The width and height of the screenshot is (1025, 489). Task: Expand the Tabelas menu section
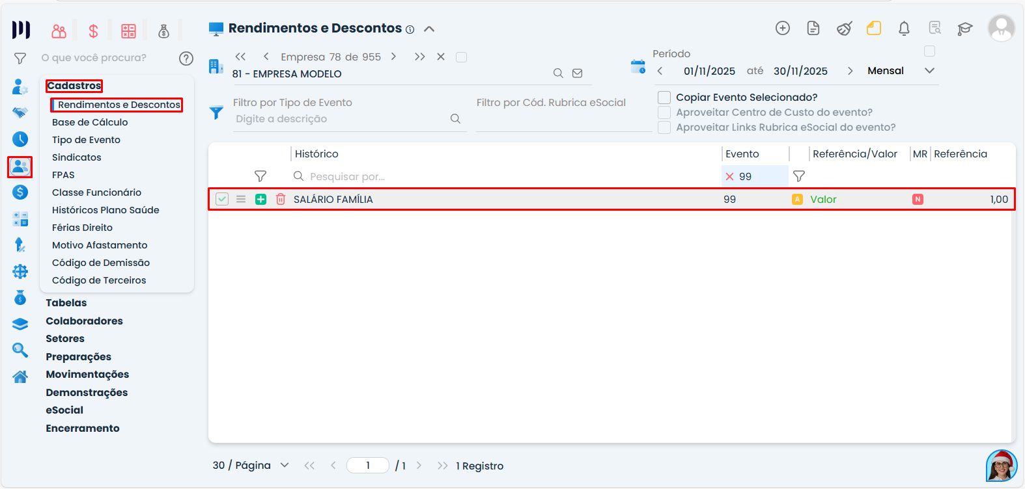point(66,303)
